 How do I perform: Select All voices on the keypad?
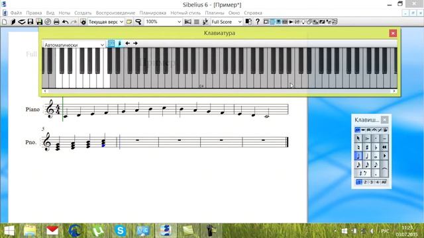click(x=384, y=182)
